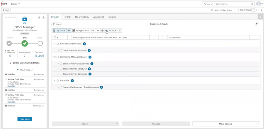Click the iCIMS logo

pos(4,4)
